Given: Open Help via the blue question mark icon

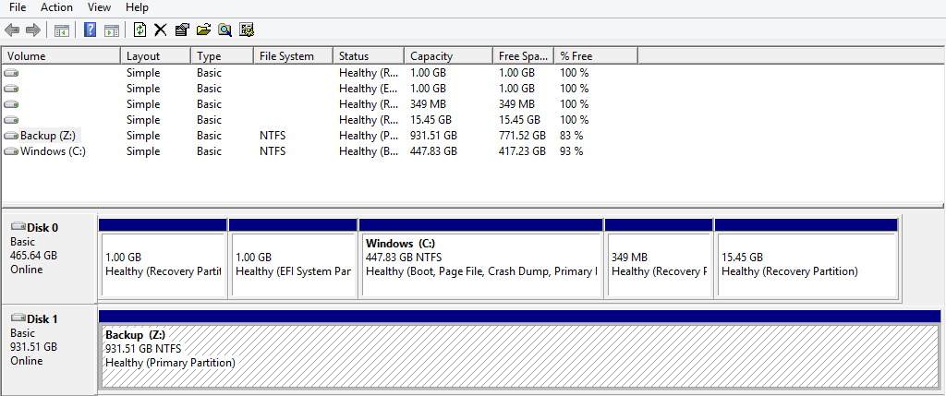Looking at the screenshot, I should 91,30.
